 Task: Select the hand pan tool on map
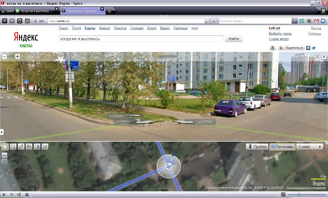(x=5, y=147)
